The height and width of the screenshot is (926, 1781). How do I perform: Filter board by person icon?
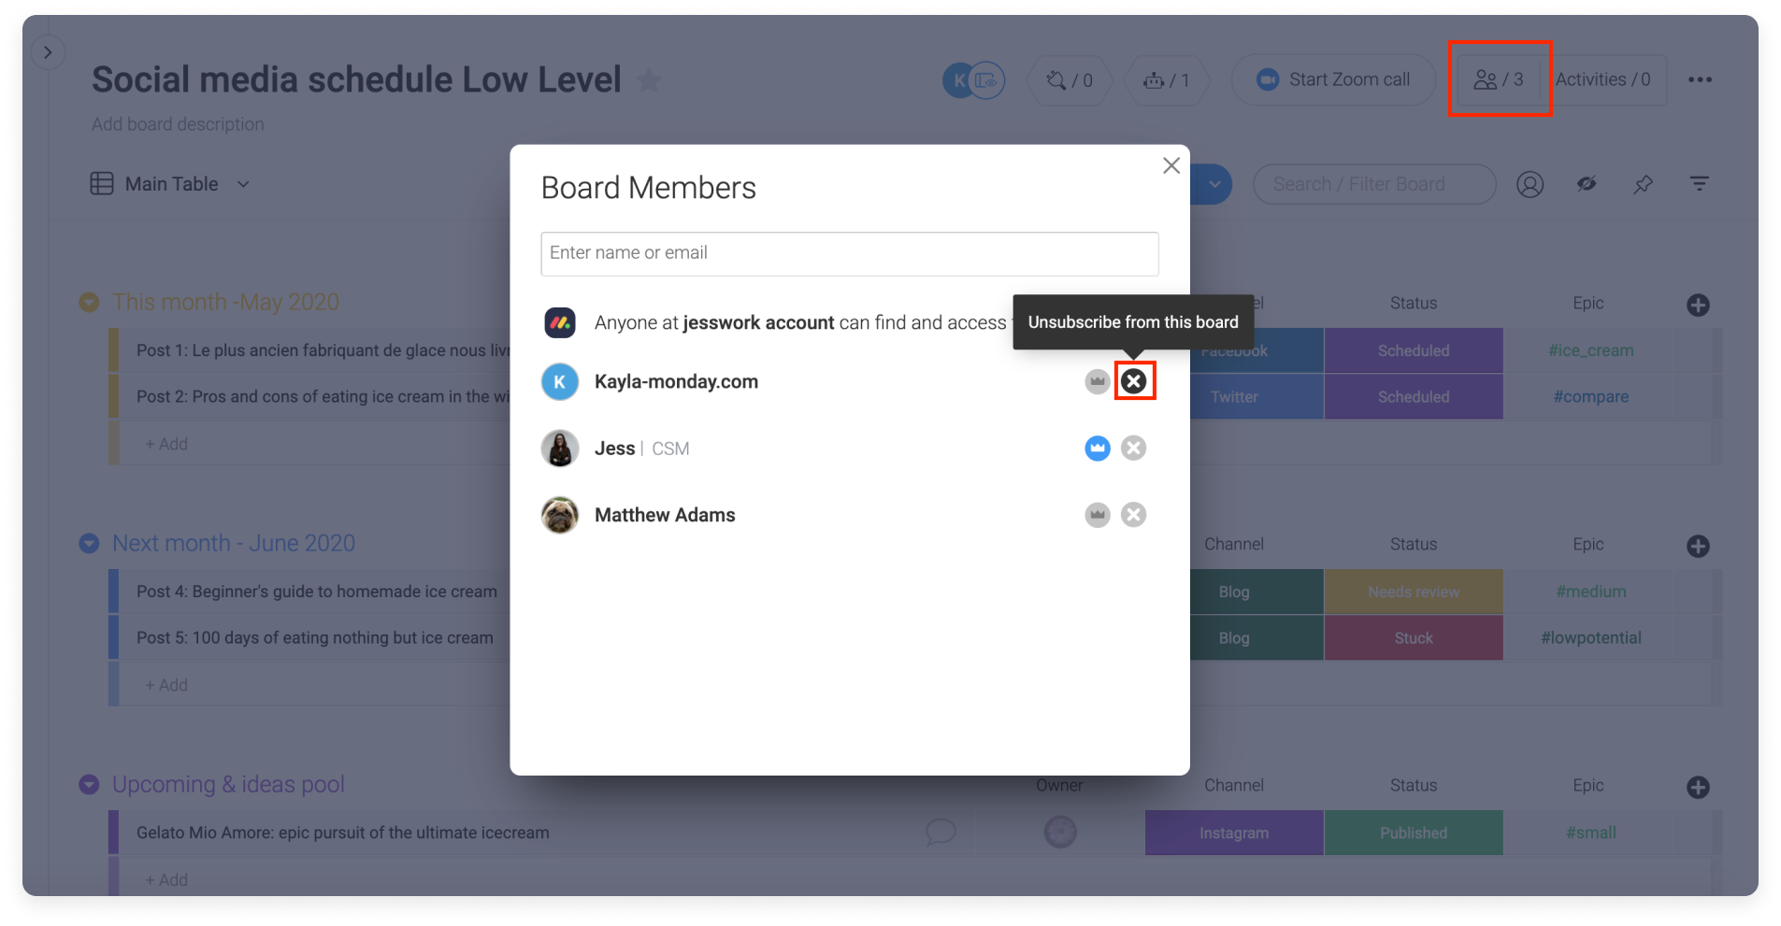click(x=1530, y=184)
